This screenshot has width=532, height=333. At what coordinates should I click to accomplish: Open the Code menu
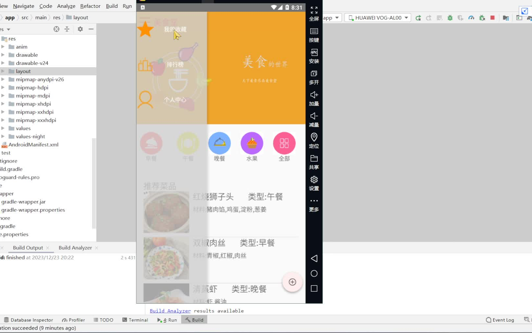46,6
